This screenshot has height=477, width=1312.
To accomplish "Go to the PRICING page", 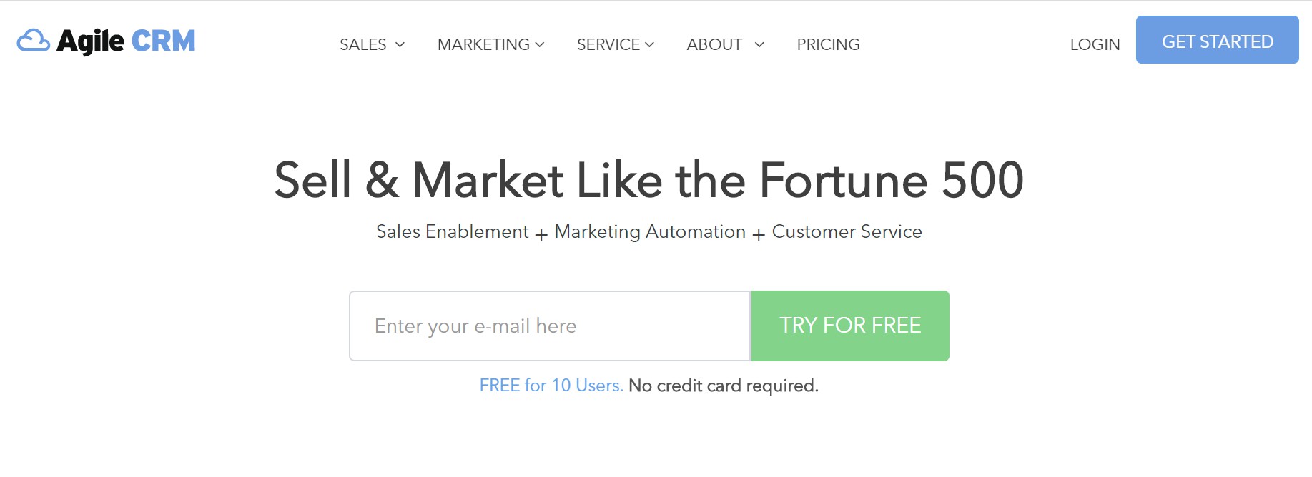I will coord(828,44).
